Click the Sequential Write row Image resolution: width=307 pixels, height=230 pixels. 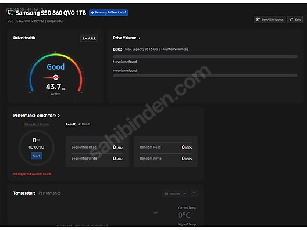(97, 159)
